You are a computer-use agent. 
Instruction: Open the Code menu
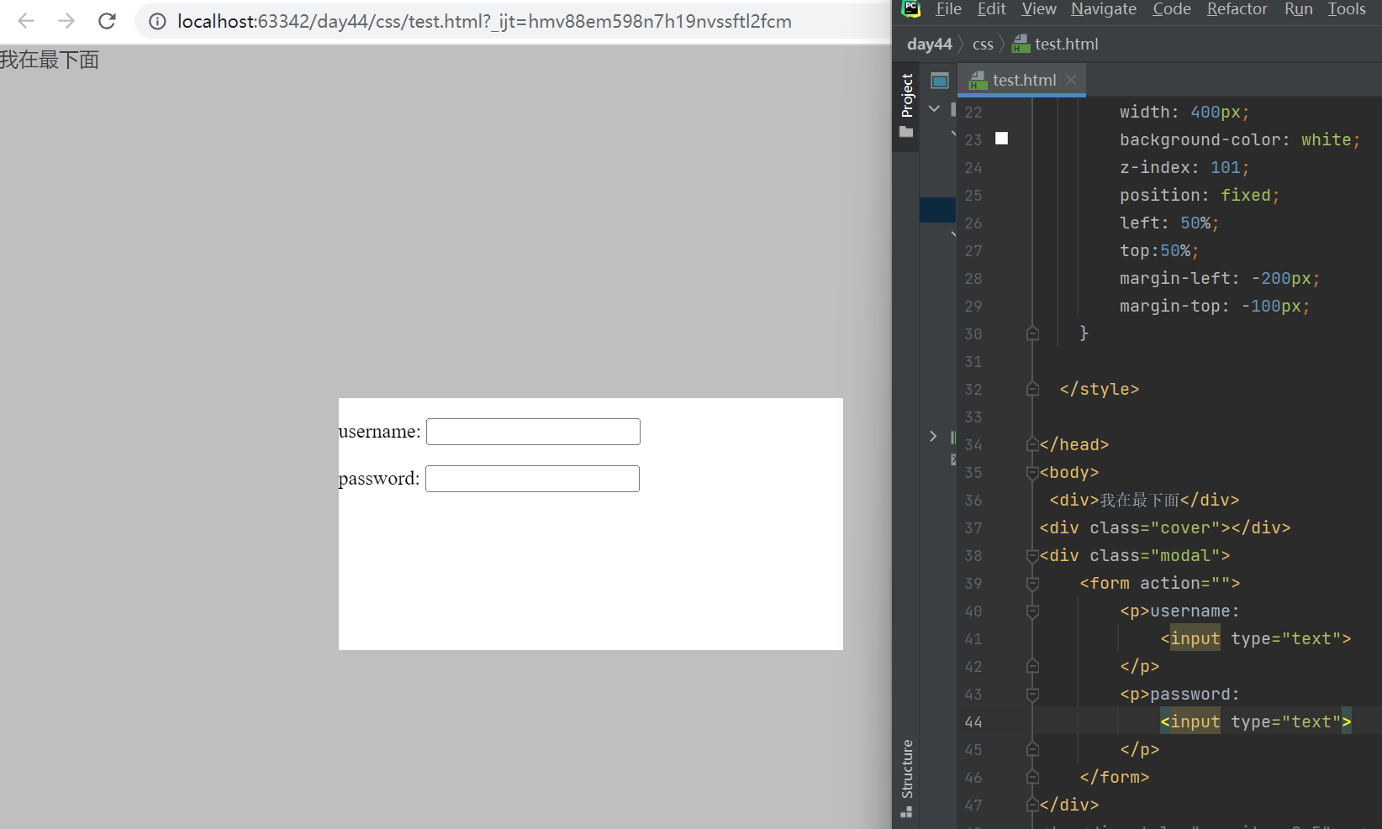pos(1172,8)
